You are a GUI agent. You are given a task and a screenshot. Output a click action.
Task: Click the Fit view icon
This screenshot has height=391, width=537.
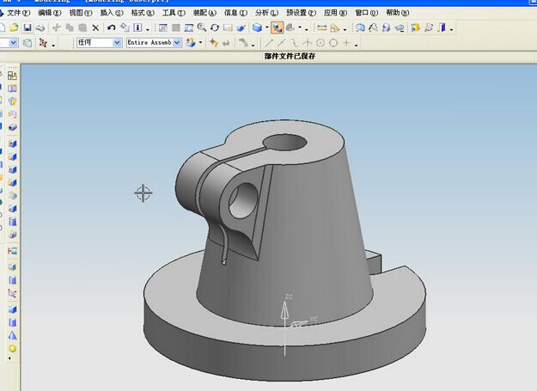(163, 27)
